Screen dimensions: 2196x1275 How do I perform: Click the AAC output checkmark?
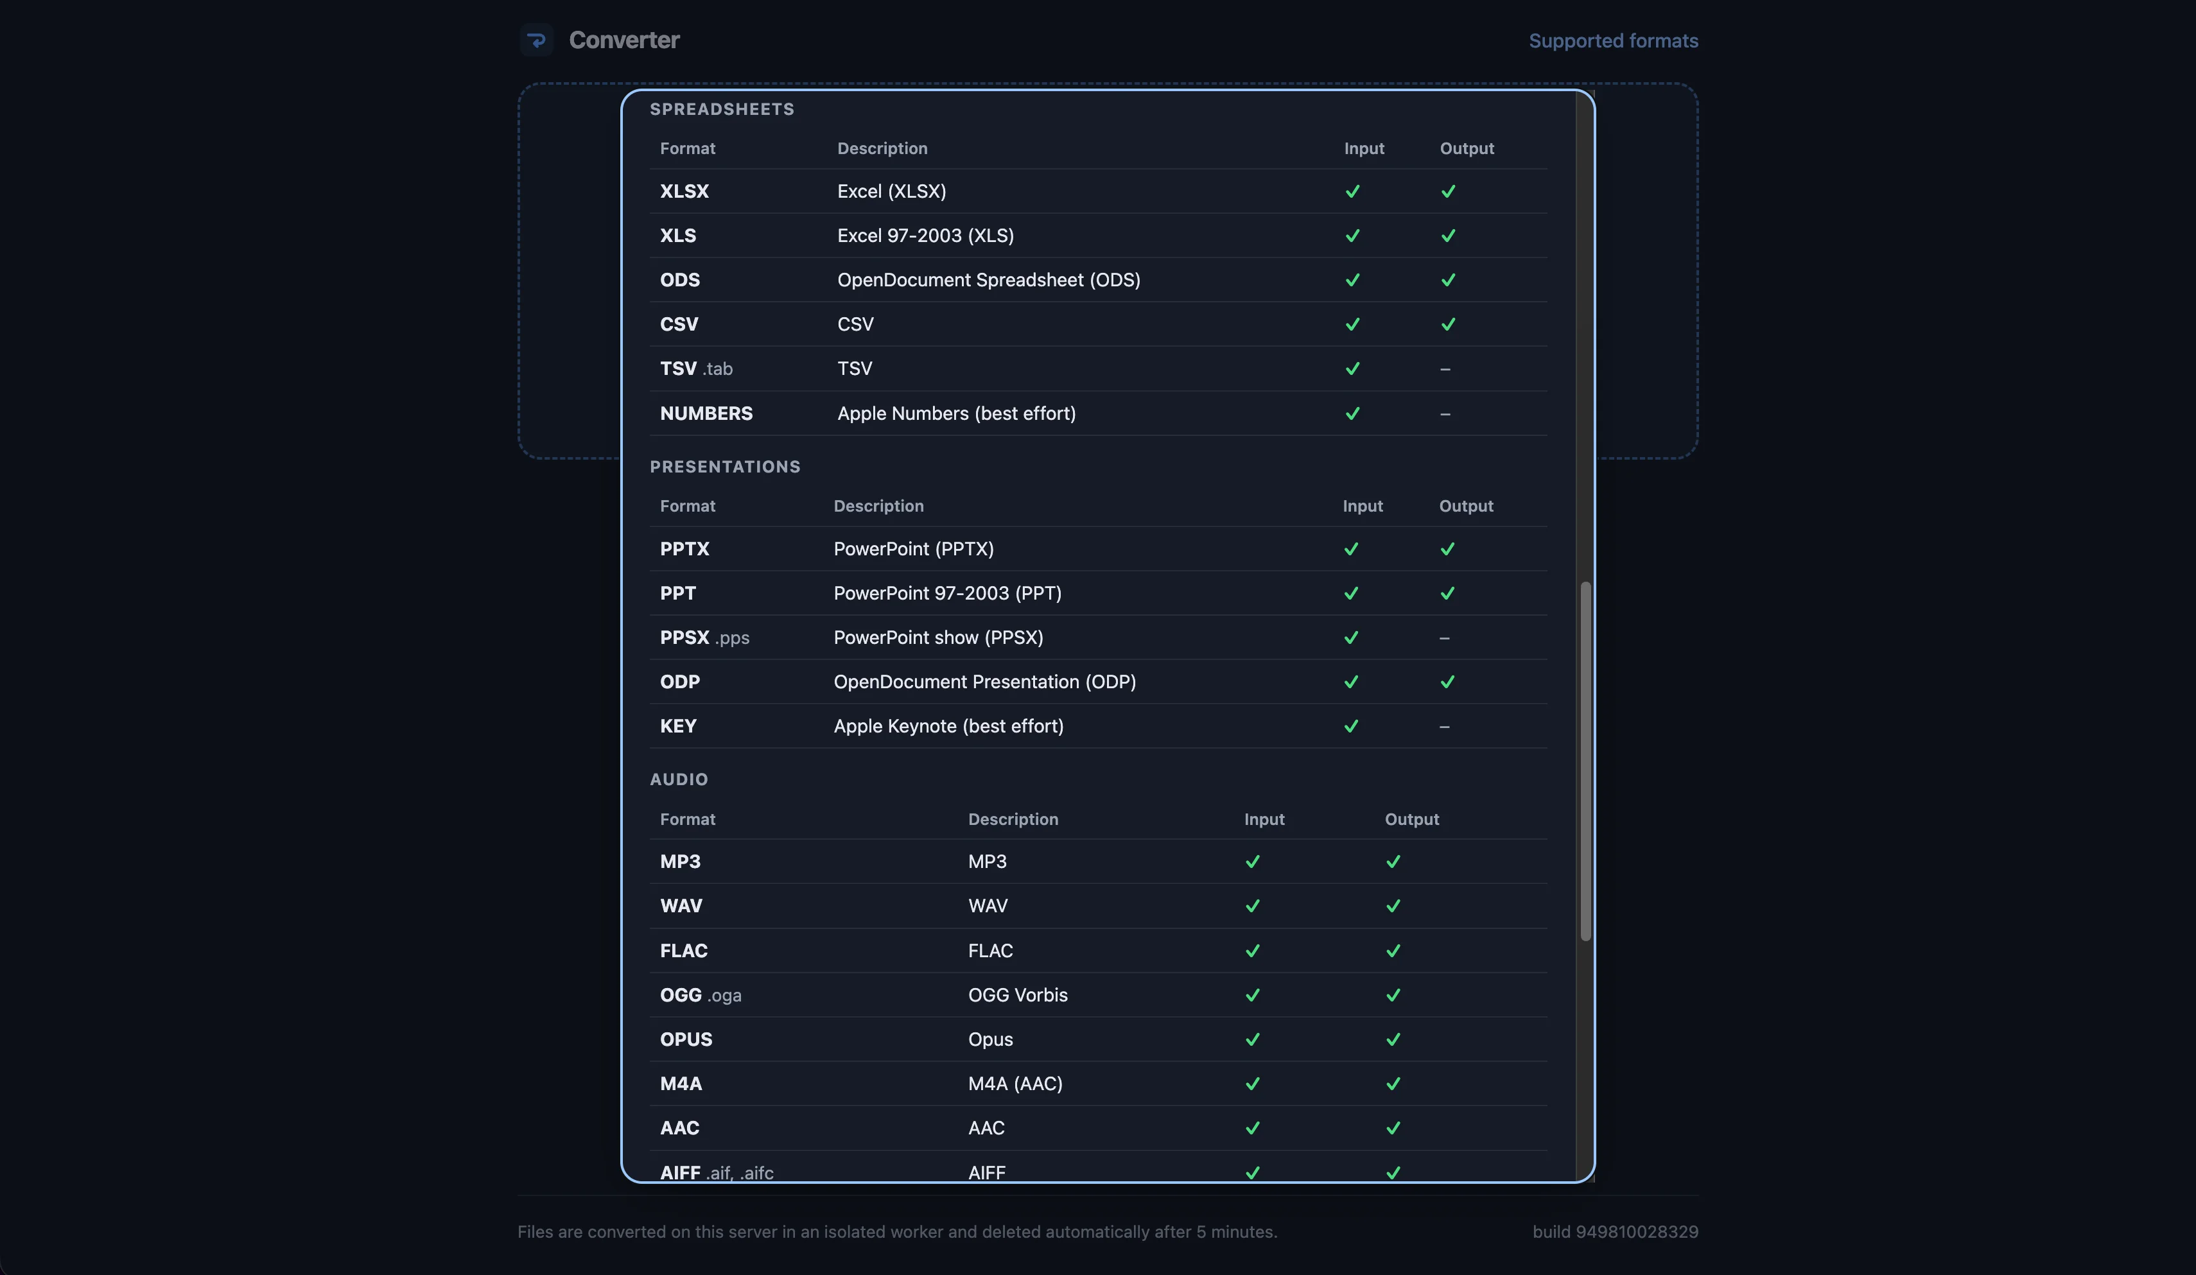[1393, 1128]
